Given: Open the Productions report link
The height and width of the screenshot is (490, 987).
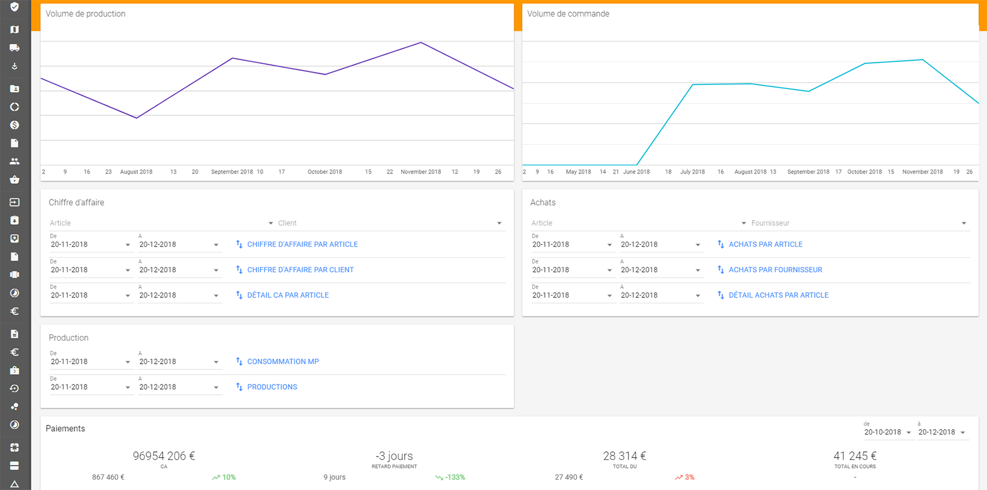Looking at the screenshot, I should point(272,387).
